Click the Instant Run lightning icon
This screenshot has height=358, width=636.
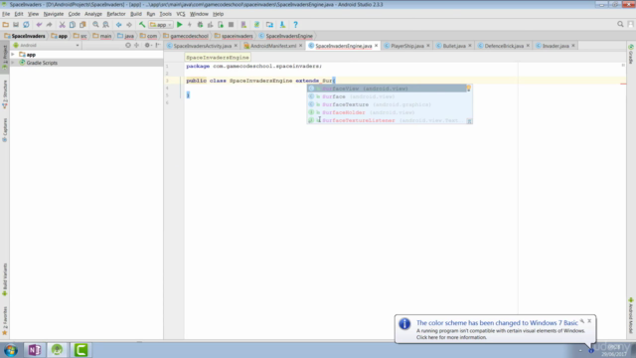point(190,25)
